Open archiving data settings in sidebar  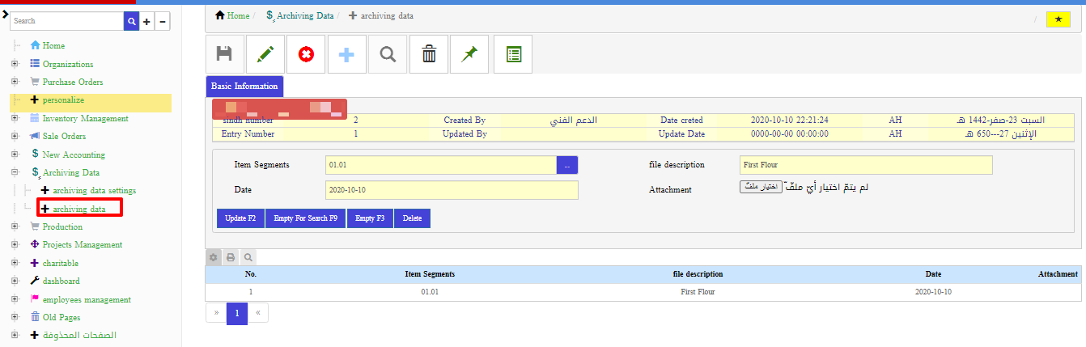95,190
